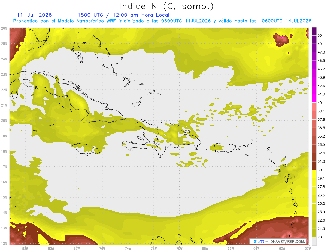
Task: Click the bright magenta swatch just above 40
Action: [314, 98]
